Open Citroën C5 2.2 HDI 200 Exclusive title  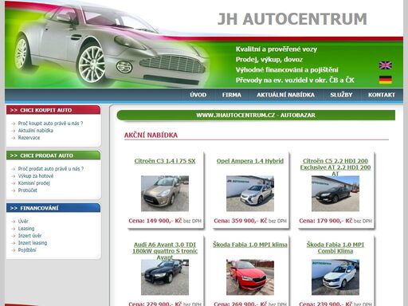(335, 167)
